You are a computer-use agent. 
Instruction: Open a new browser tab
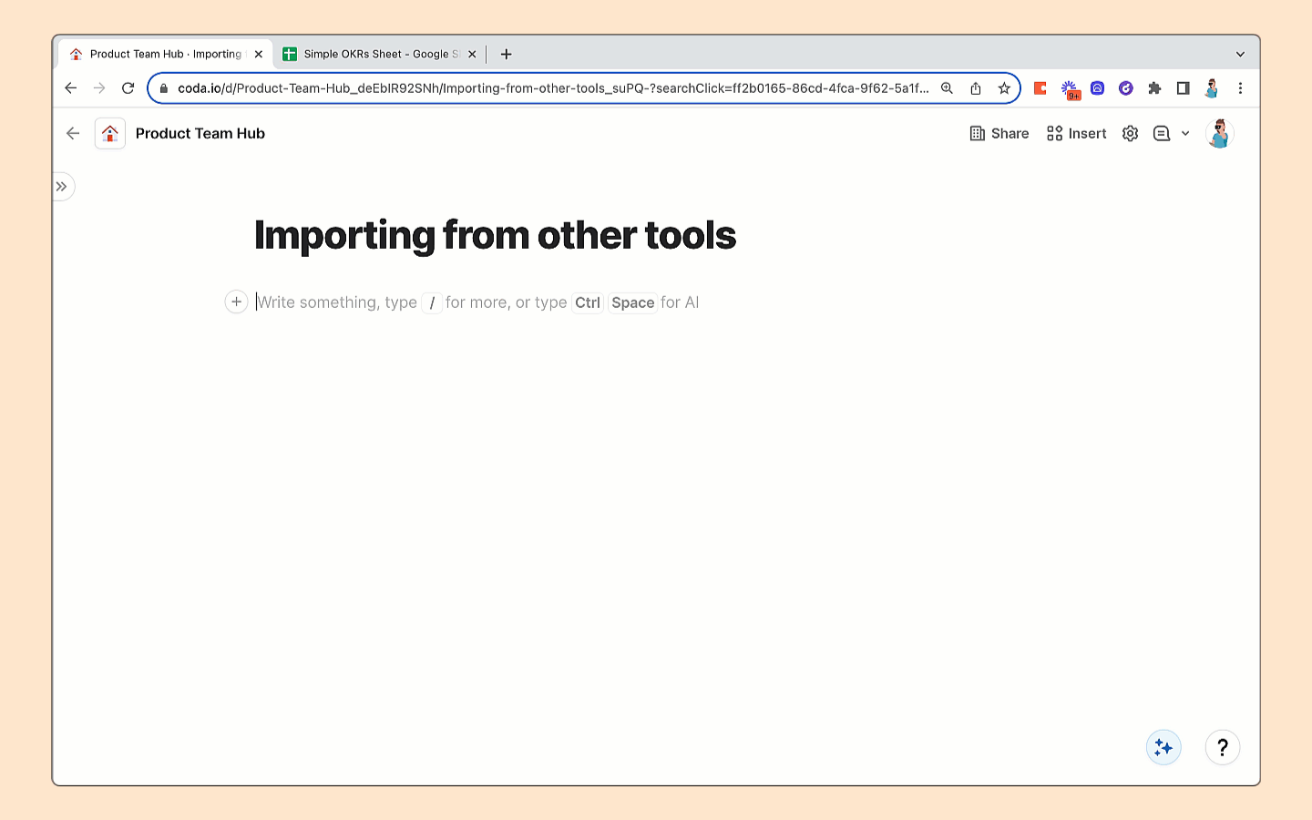[x=507, y=55]
